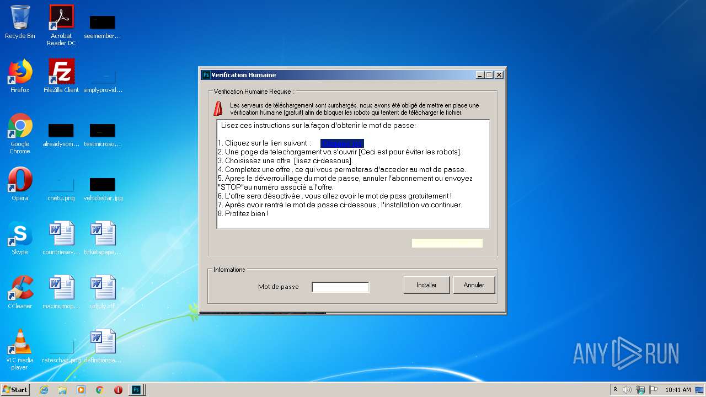Image resolution: width=706 pixels, height=397 pixels.
Task: Focus the Mot de passe input field
Action: [x=340, y=287]
